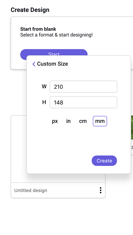The image size is (133, 235).
Task: Go back using the Custom Size chevron
Action: pos(34,64)
